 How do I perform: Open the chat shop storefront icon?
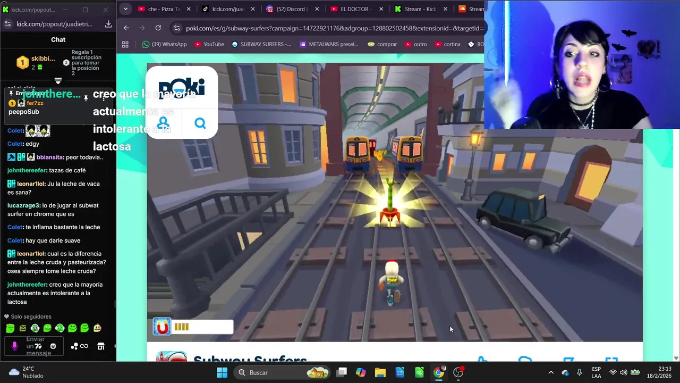[x=101, y=346]
